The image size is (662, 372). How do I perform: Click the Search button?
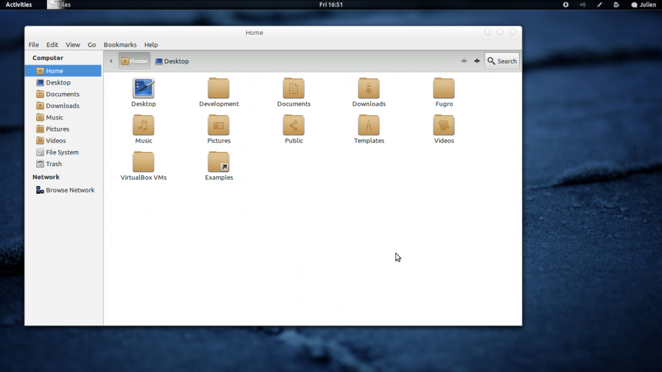pos(502,61)
